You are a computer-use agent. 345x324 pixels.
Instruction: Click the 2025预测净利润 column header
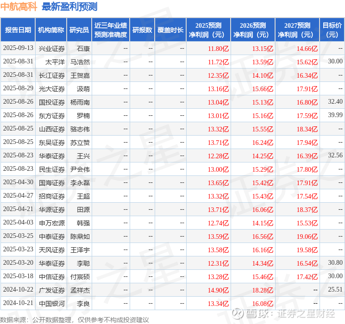pyautogui.click(x=208, y=30)
